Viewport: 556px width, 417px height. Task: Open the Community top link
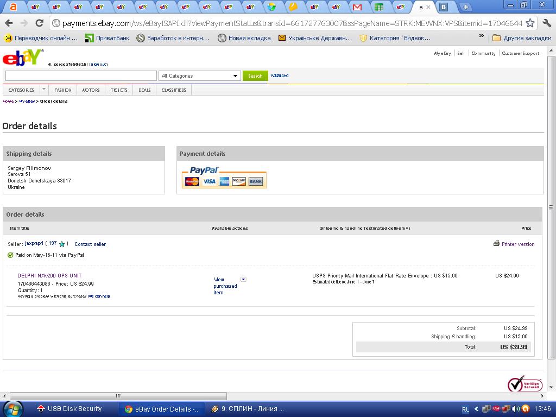coord(483,53)
